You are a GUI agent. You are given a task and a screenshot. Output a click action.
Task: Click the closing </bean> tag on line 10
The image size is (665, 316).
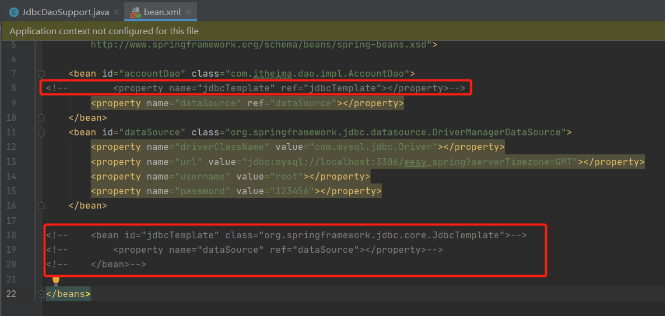tap(88, 117)
